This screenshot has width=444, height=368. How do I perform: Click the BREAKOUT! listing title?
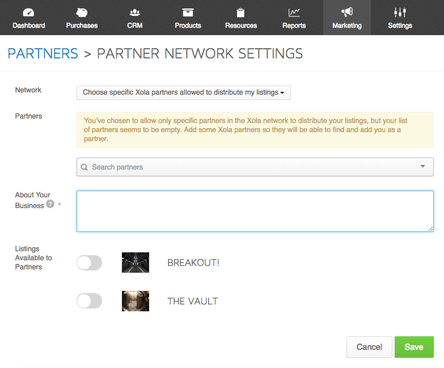click(193, 263)
